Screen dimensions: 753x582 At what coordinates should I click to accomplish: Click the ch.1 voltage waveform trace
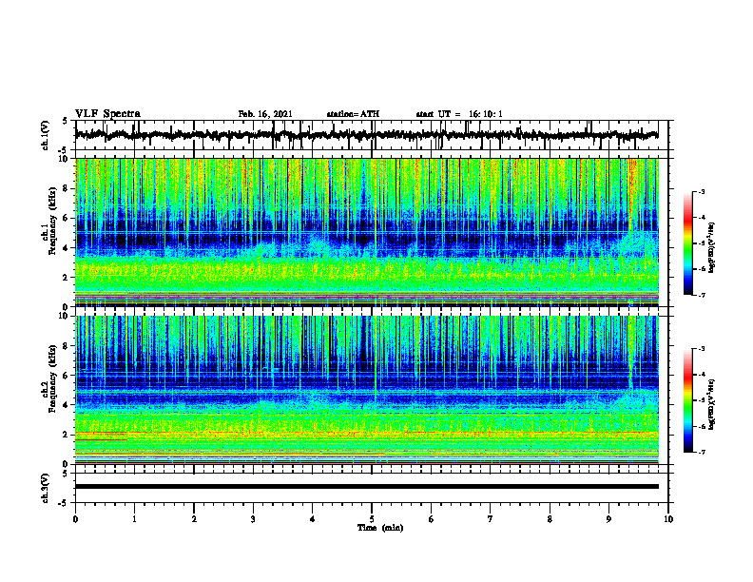pos(366,135)
